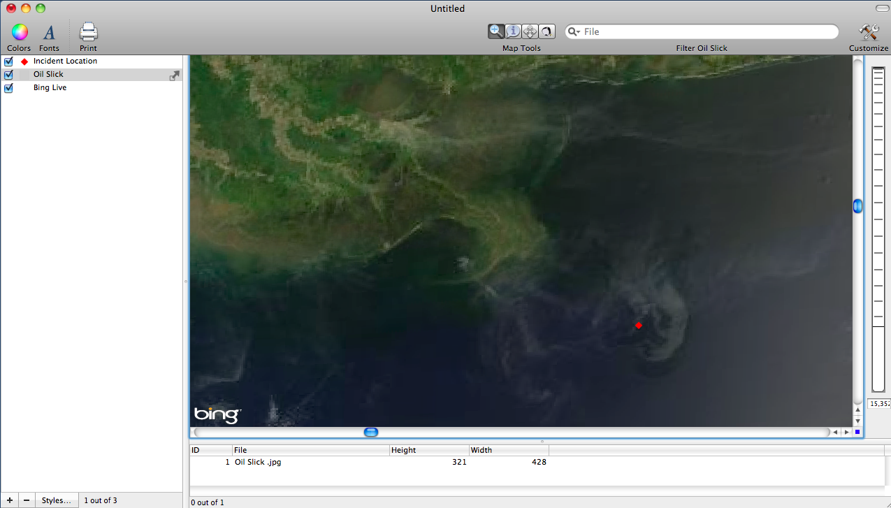
Task: Open the Styles… popup
Action: (x=56, y=500)
